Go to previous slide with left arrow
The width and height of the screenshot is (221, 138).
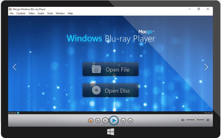click(15, 67)
